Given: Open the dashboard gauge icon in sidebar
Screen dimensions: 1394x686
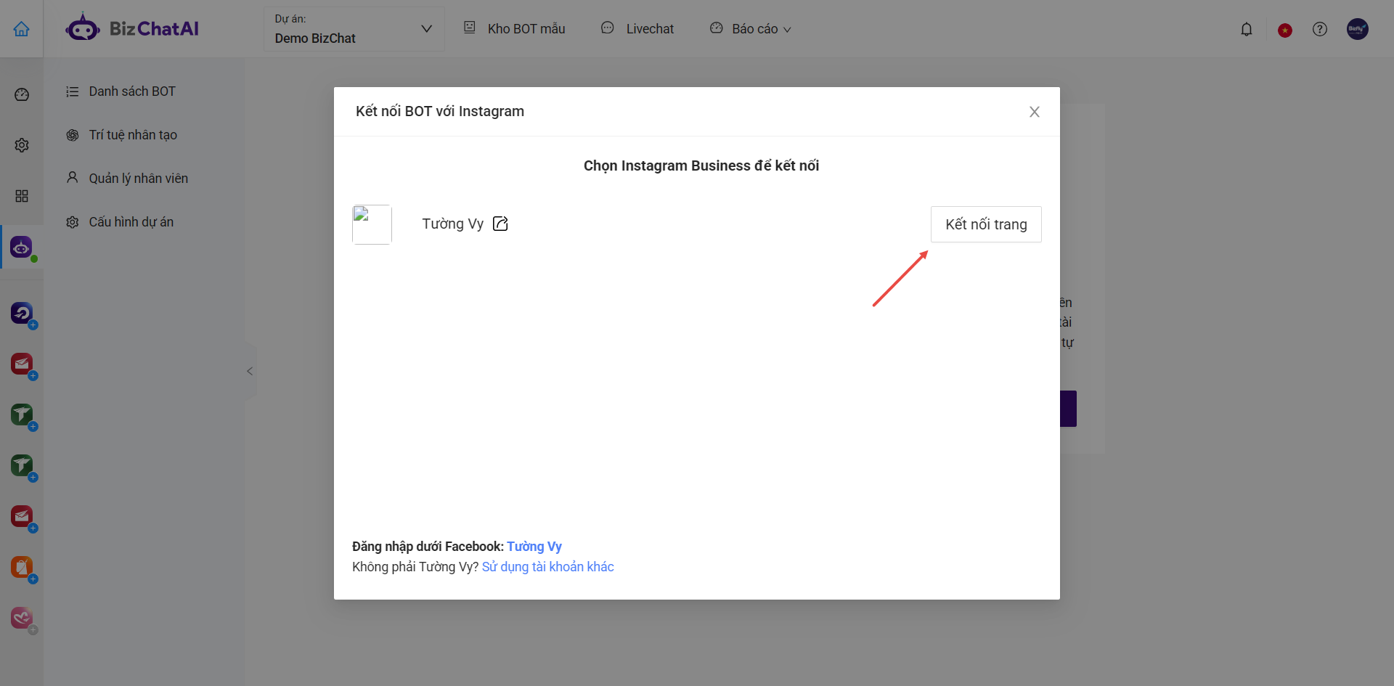Looking at the screenshot, I should 22,94.
